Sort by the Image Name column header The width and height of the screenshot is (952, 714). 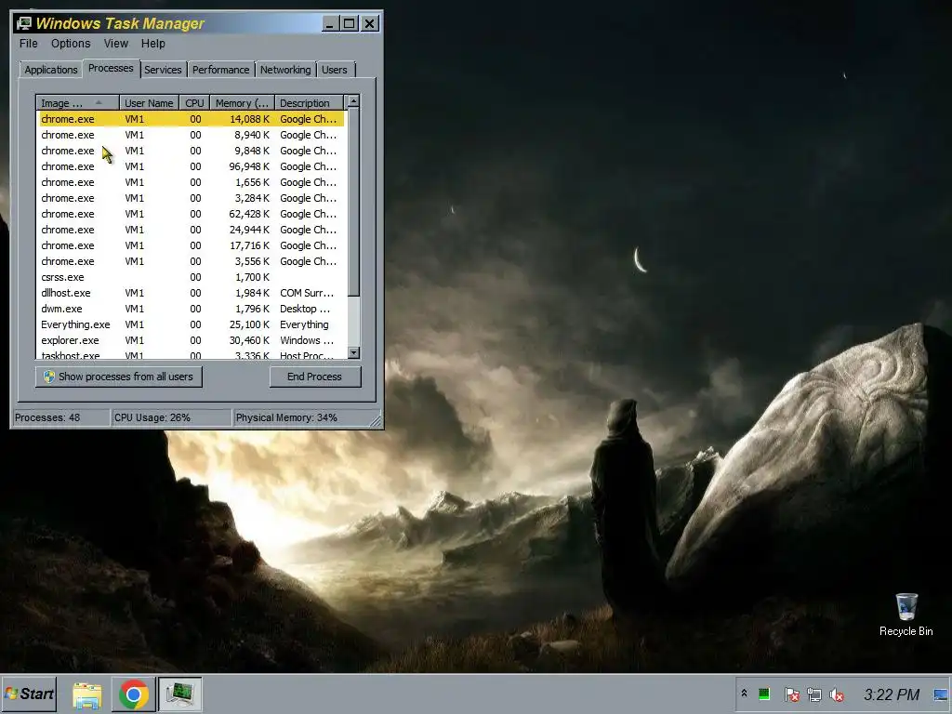tap(78, 103)
